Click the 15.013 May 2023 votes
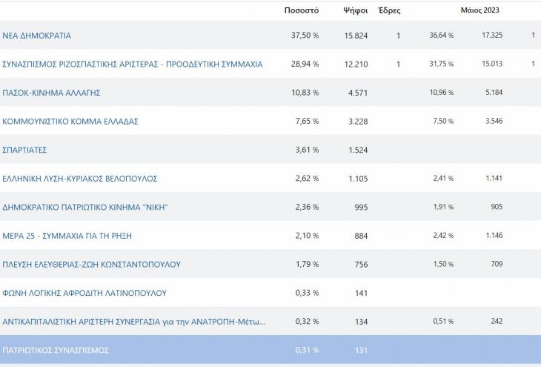 (492, 64)
